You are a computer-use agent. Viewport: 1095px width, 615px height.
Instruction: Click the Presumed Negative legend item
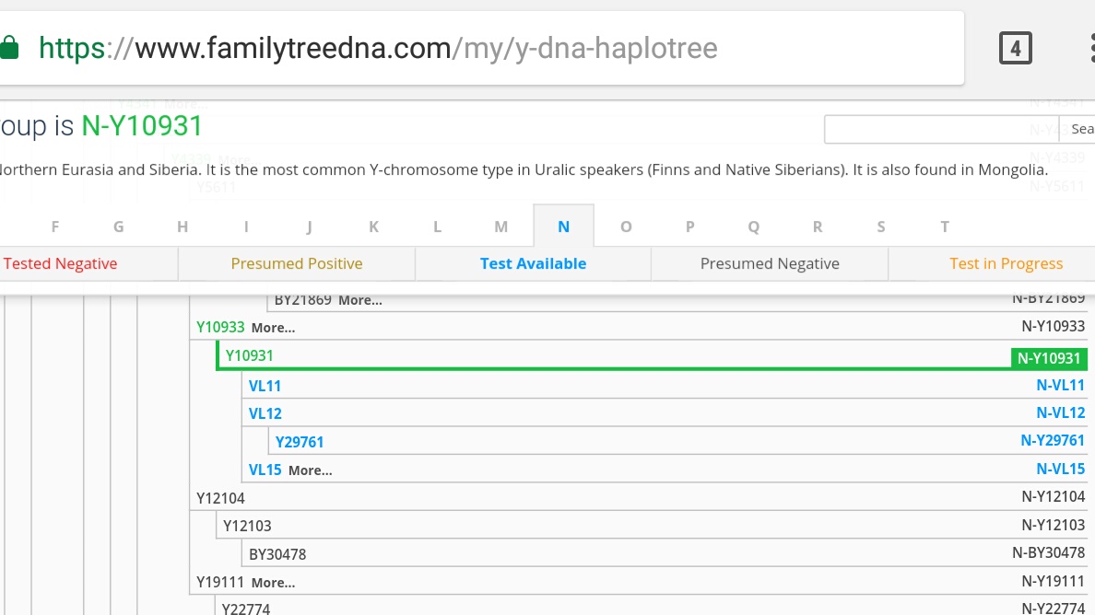click(770, 263)
